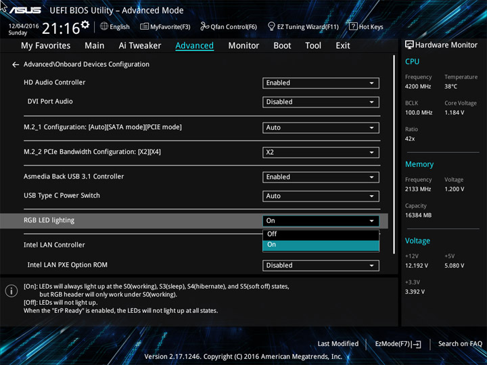
Task: Click the settings list vertical scrollbar
Action: tap(394, 155)
